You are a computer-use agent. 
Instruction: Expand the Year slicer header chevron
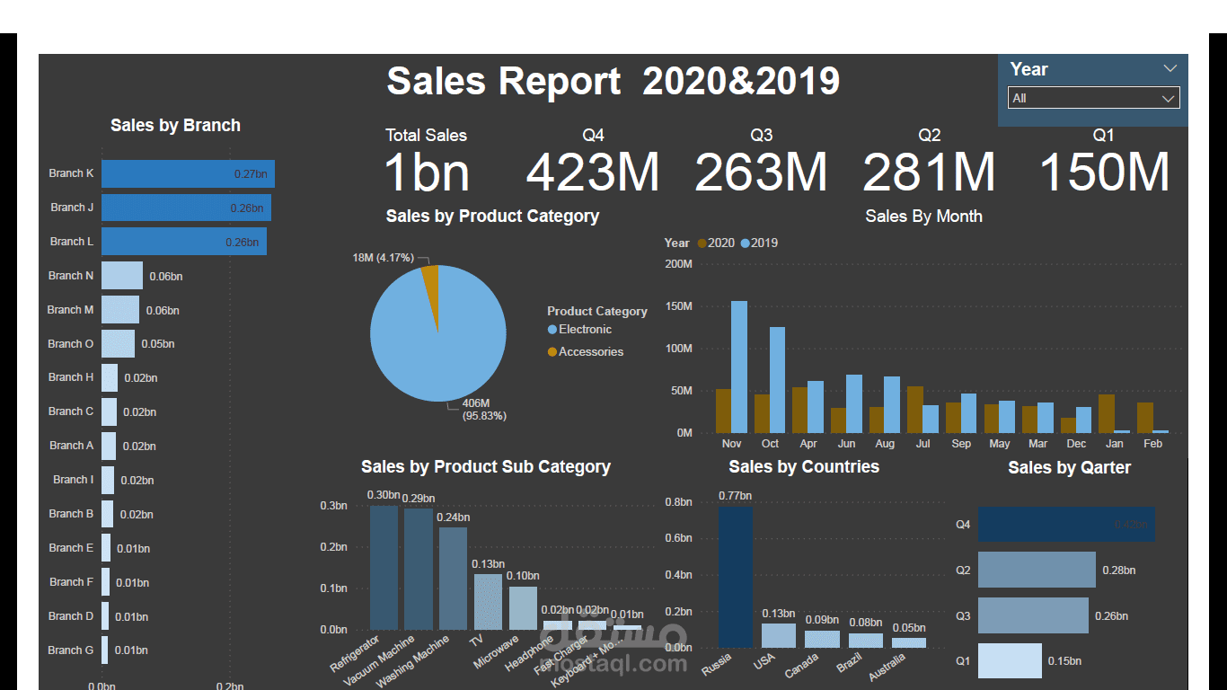point(1170,68)
